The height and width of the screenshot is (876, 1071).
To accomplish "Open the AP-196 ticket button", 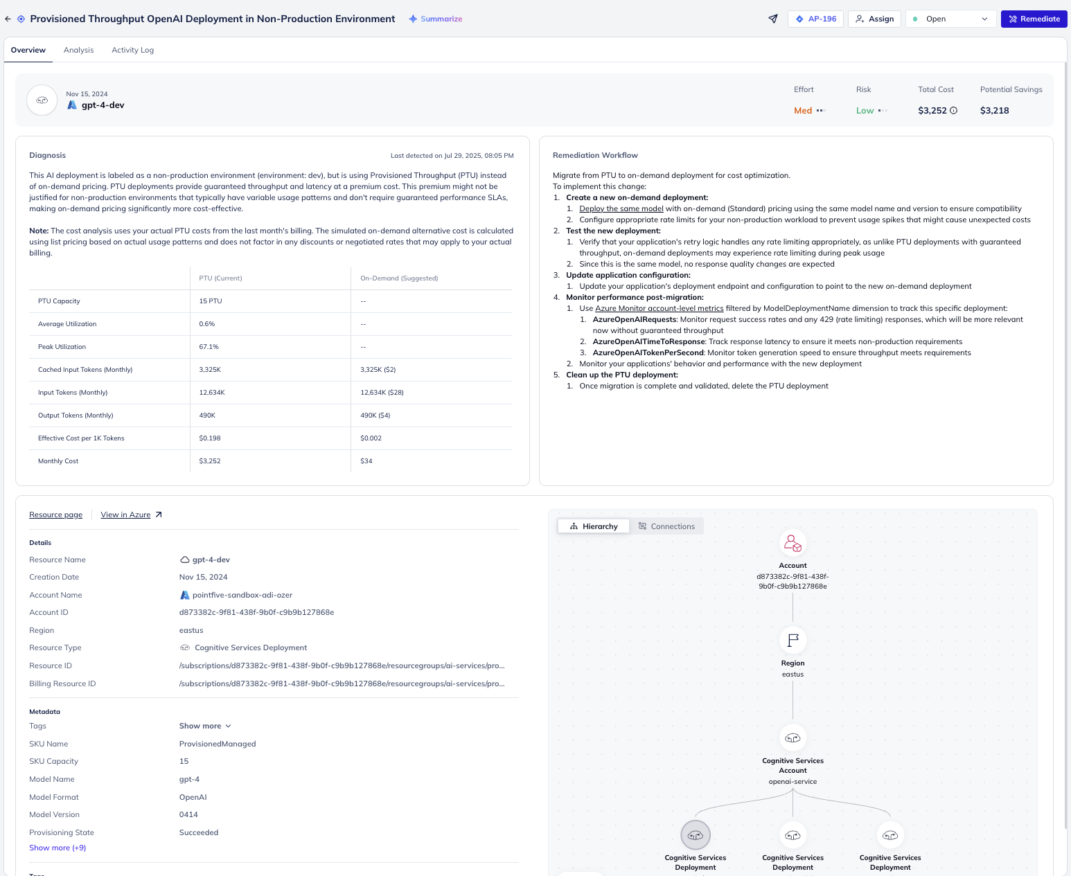I will [x=815, y=19].
